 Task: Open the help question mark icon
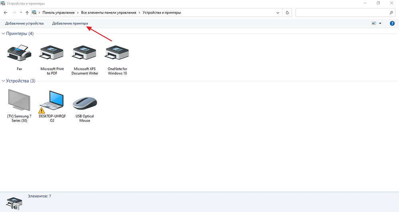(x=392, y=23)
